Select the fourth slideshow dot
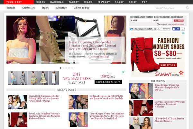 (x=69, y=68)
